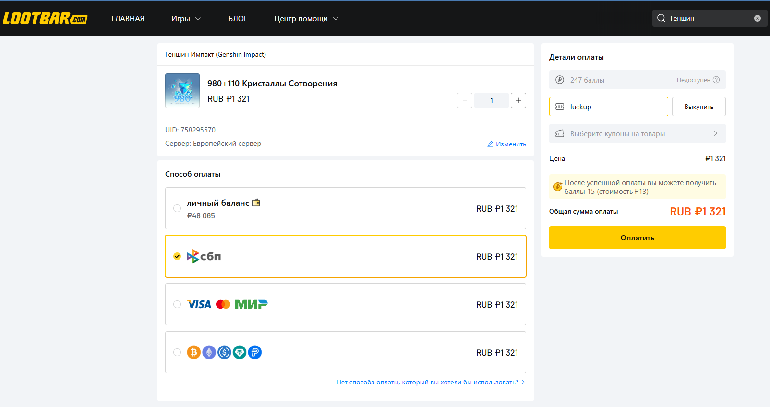The image size is (770, 407).
Task: Select the Visa/Mastercard/МИР radio button
Action: coord(177,304)
